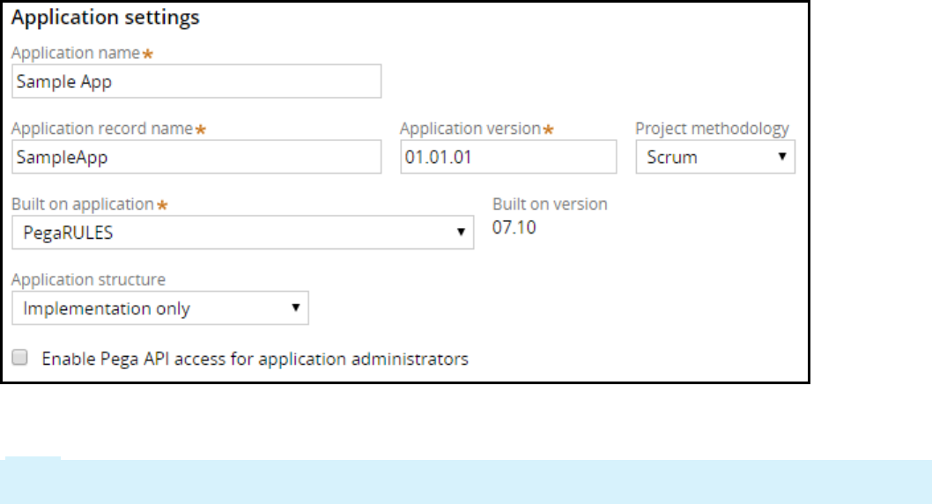
Task: Expand the Built on application dropdown
Action: pos(242,233)
